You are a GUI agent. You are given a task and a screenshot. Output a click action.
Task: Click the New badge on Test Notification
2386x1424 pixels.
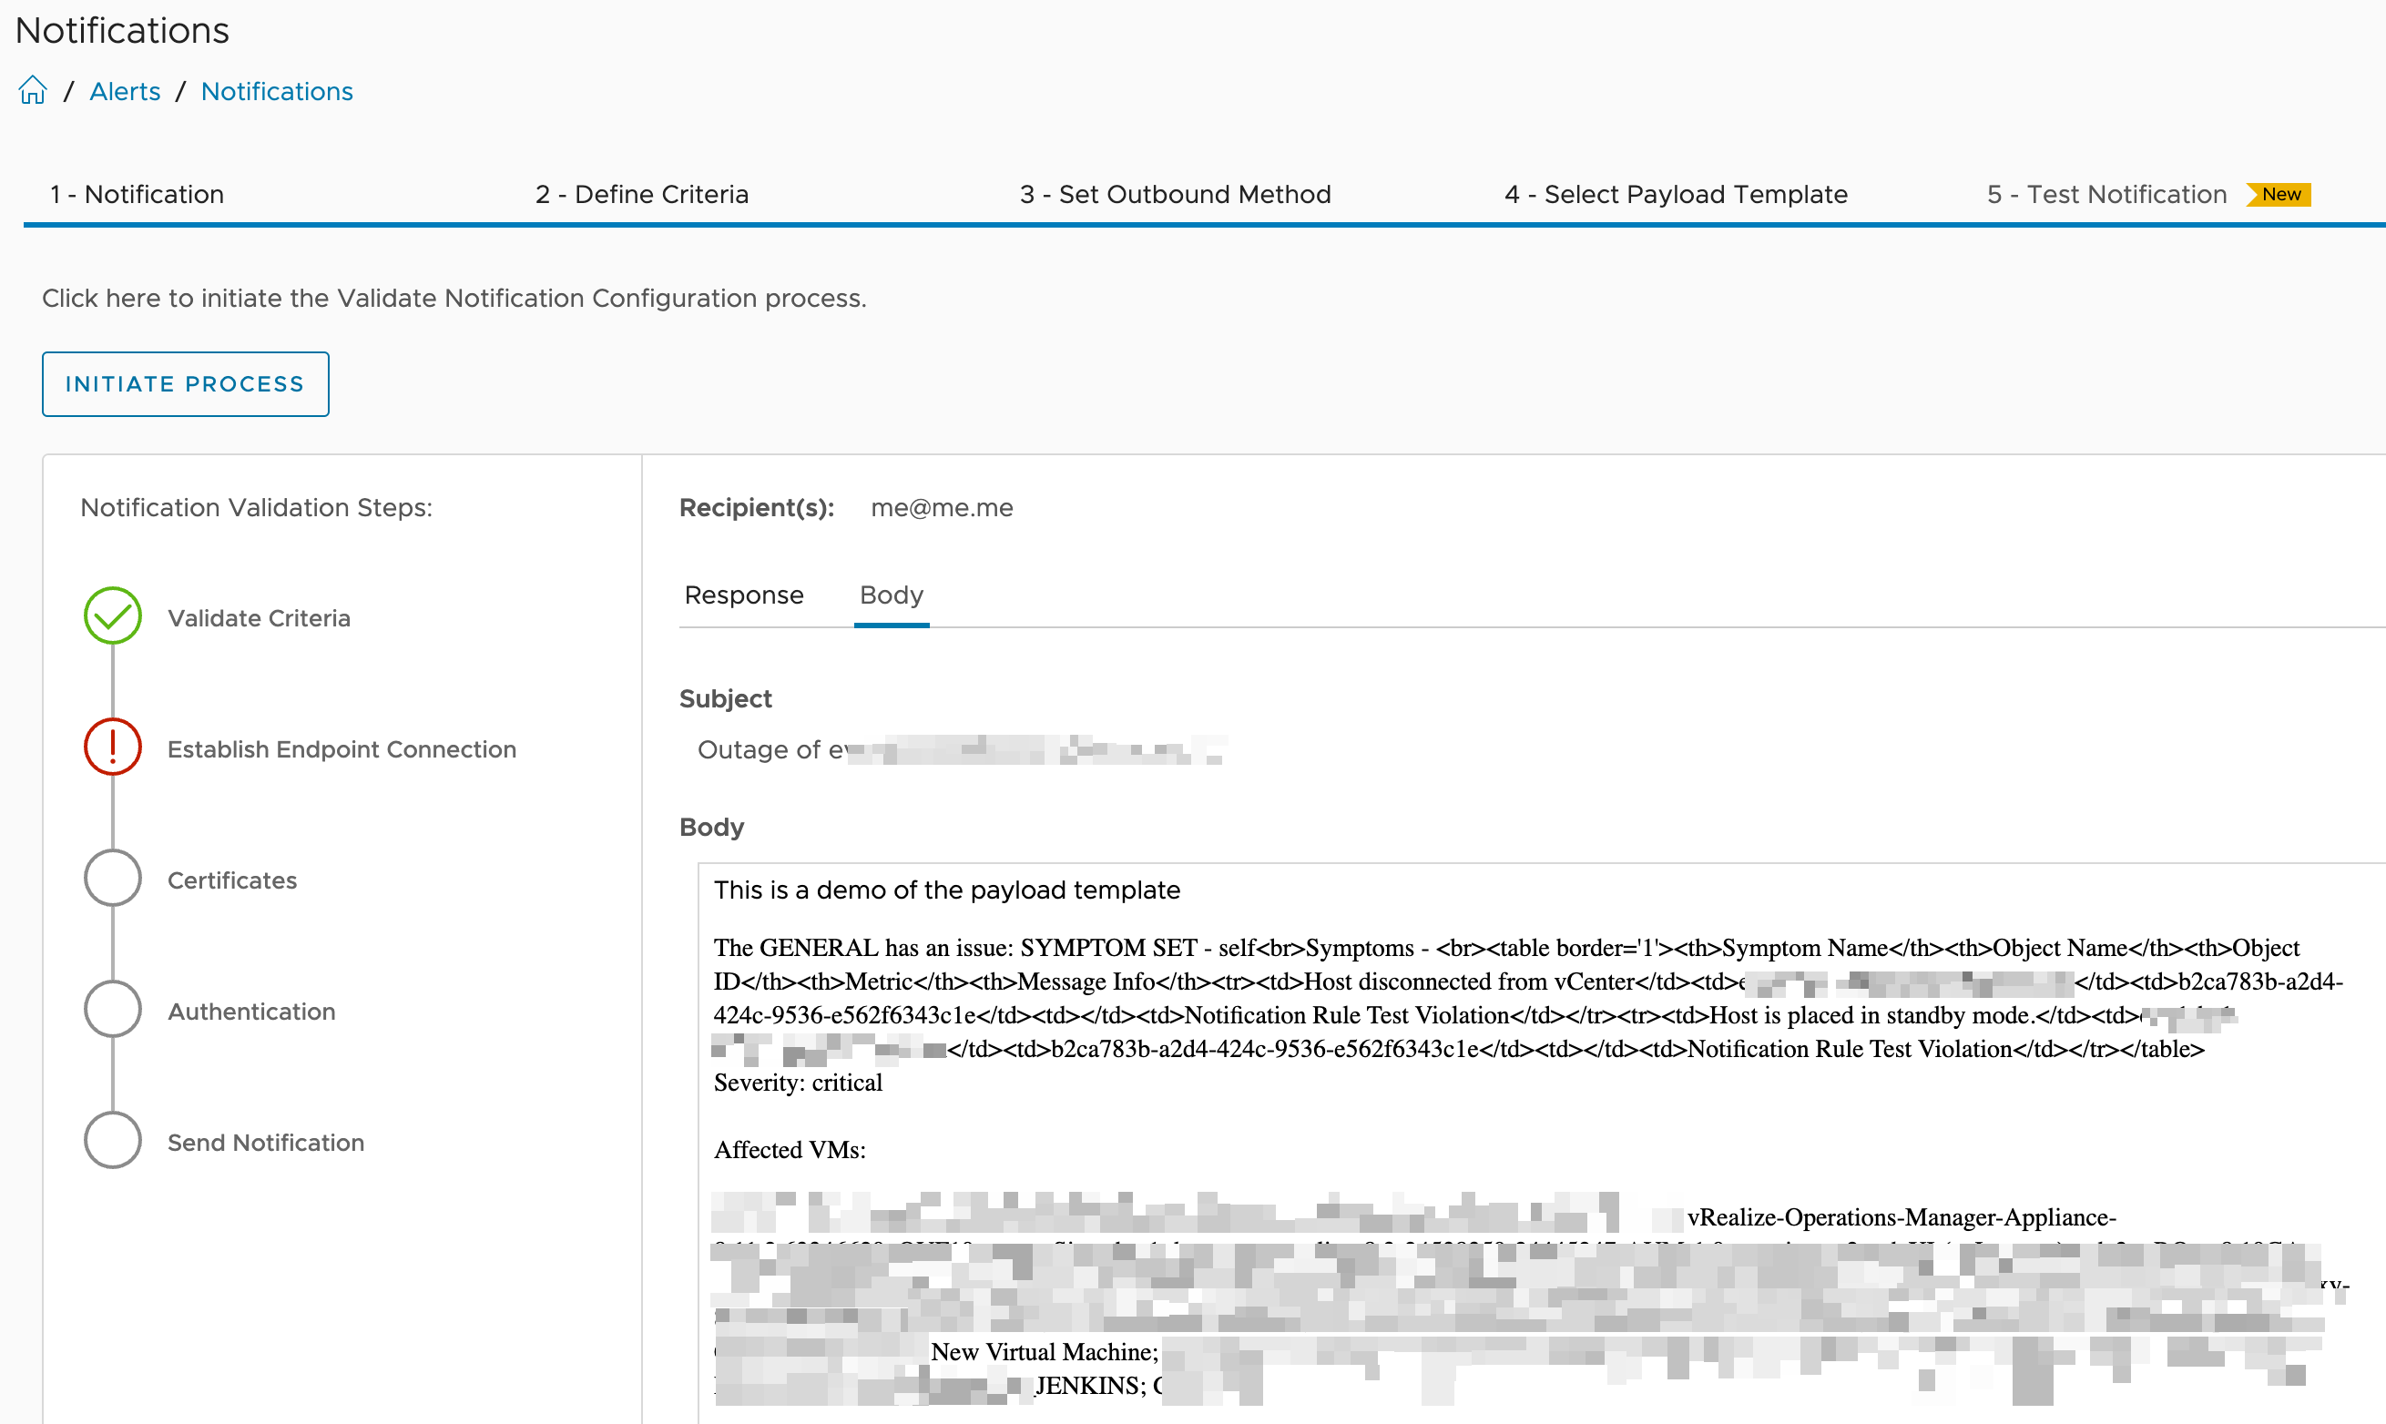(x=2279, y=194)
